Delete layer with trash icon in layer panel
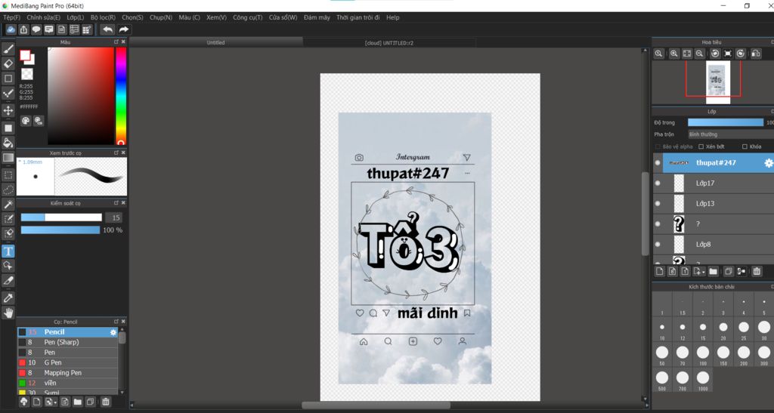This screenshot has width=774, height=413. click(x=756, y=272)
